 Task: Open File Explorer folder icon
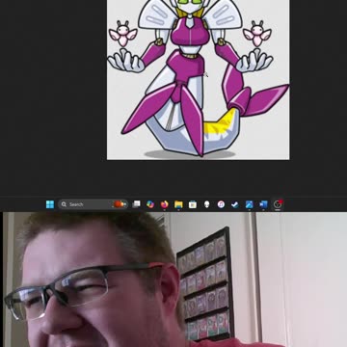coord(178,204)
